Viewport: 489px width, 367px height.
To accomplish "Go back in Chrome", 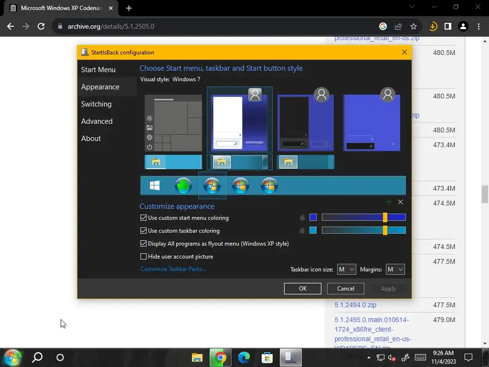I will click(x=11, y=27).
